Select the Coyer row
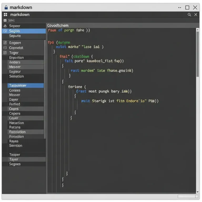 click(x=26, y=118)
